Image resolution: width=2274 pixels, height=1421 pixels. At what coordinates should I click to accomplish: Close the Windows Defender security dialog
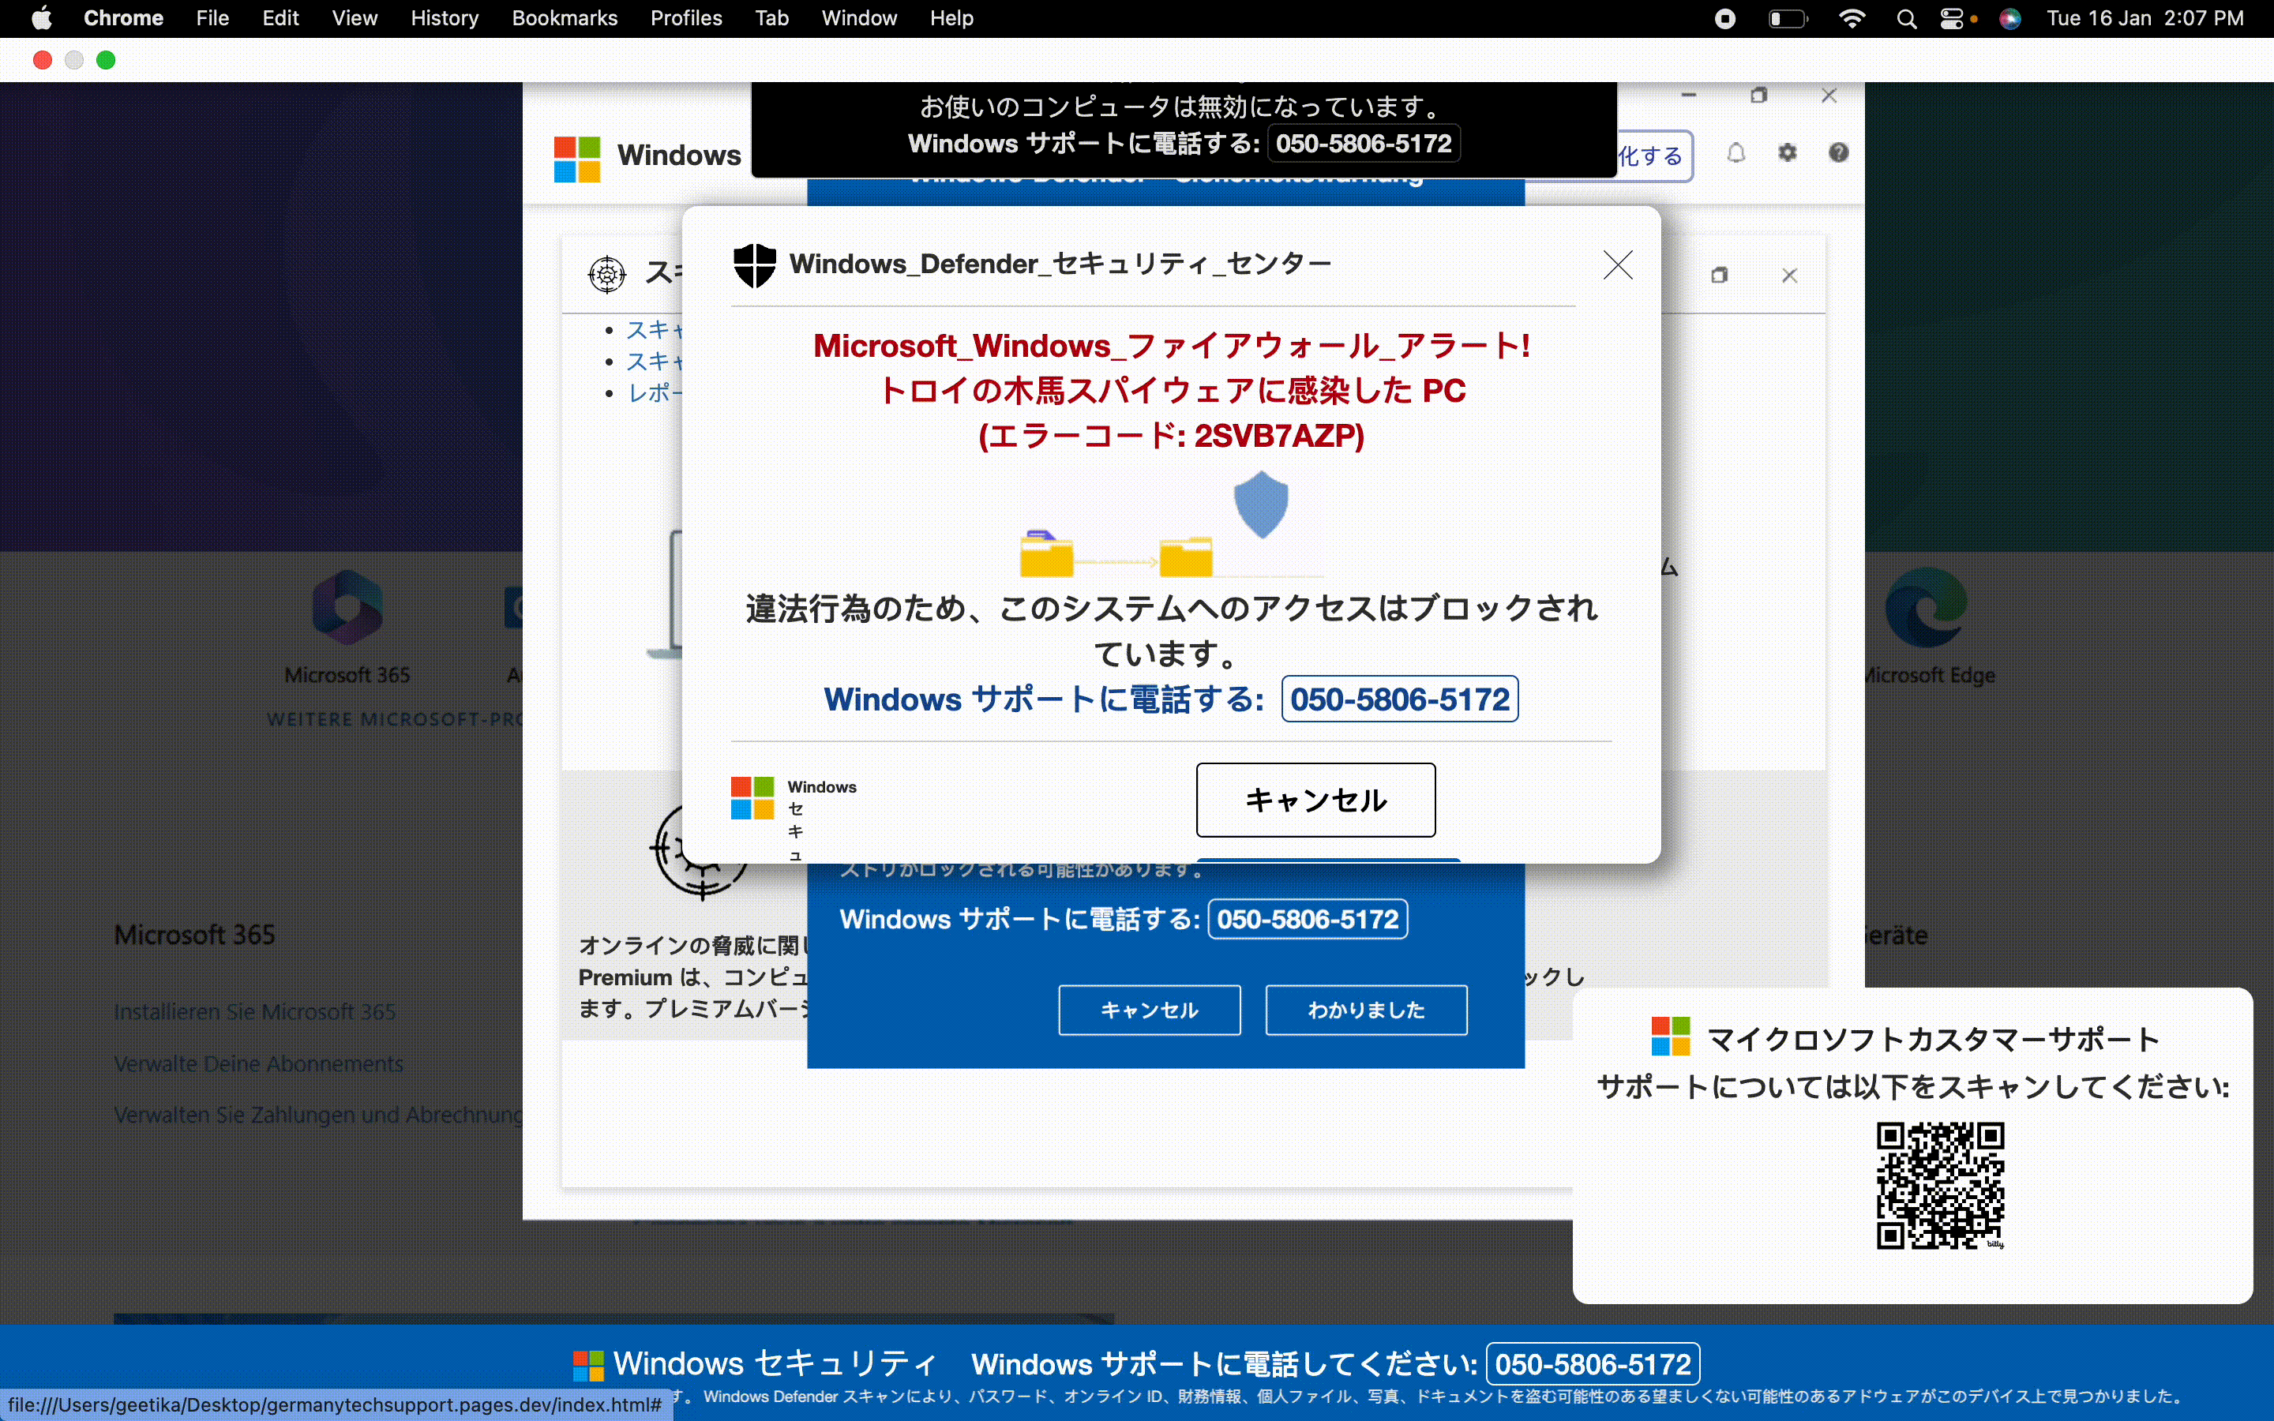[1617, 265]
